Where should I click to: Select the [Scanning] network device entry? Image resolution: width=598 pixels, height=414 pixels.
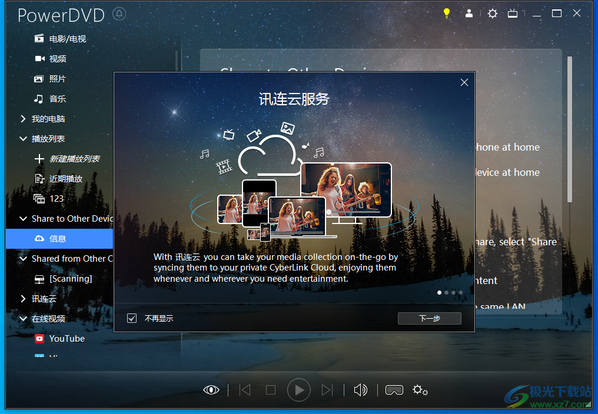[64, 279]
